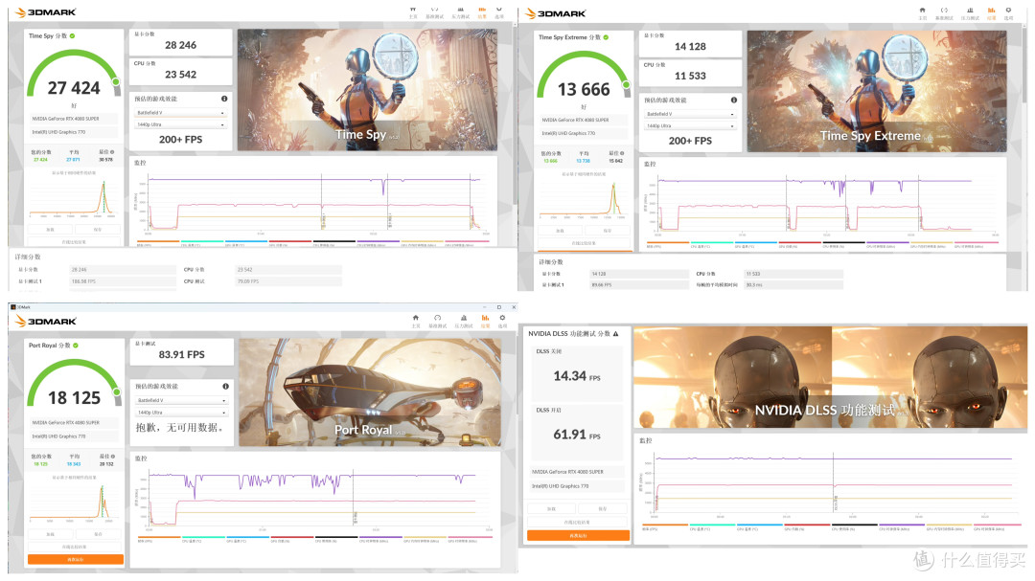Click DLSS on result 61.91 FPS
This screenshot has height=581, width=1035.
pyautogui.click(x=577, y=435)
